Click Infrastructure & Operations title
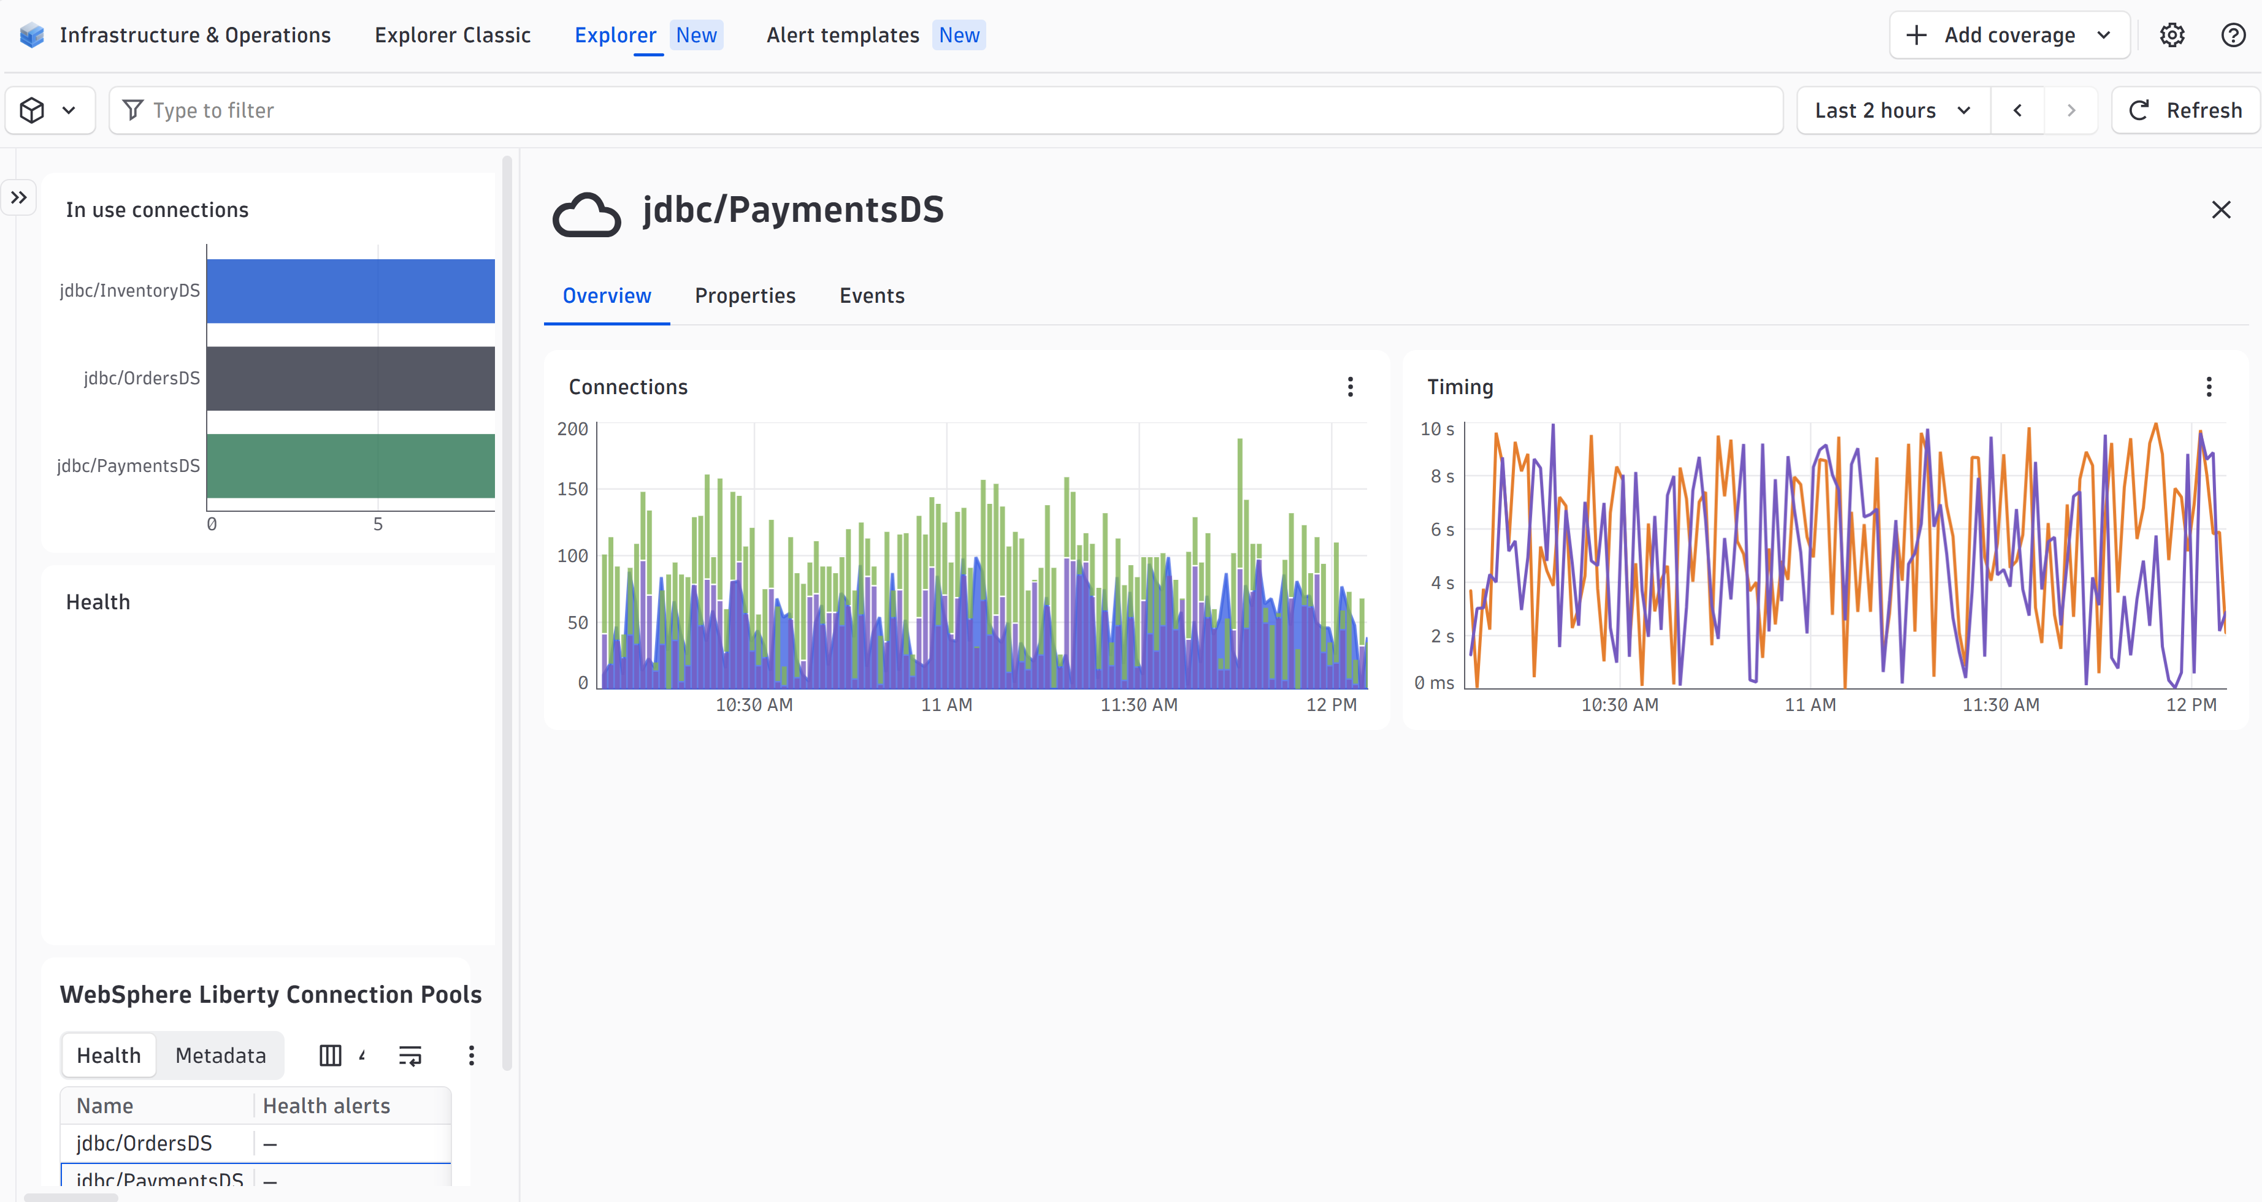 click(195, 35)
